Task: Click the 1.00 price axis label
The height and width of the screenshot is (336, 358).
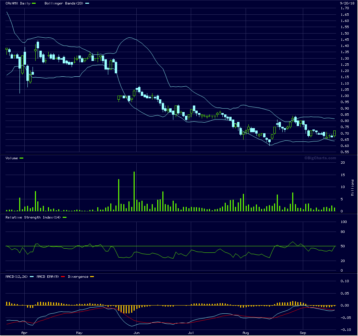Action: click(345, 96)
